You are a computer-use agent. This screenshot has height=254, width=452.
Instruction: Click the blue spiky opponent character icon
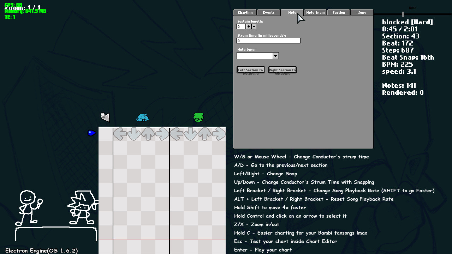click(x=142, y=117)
